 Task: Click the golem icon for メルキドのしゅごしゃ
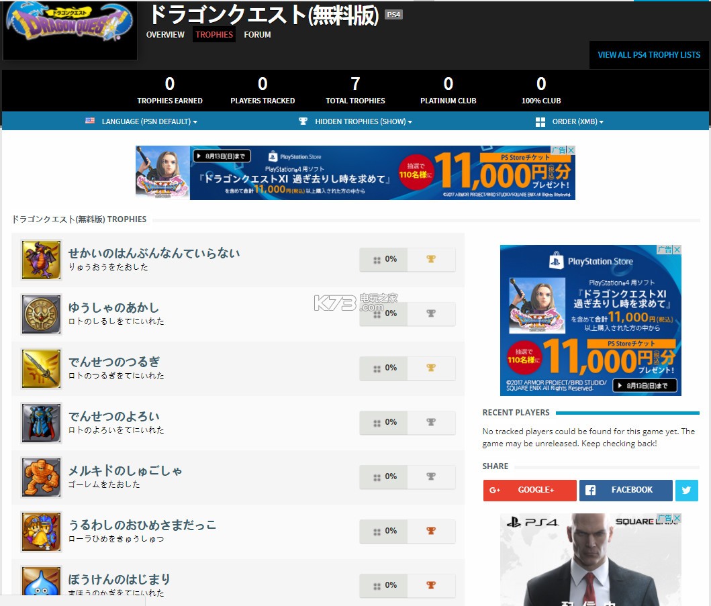[x=41, y=477]
